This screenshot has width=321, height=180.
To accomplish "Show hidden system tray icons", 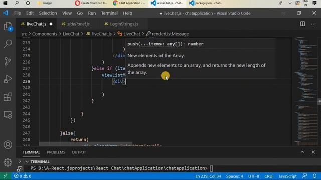I will click(290, 3).
